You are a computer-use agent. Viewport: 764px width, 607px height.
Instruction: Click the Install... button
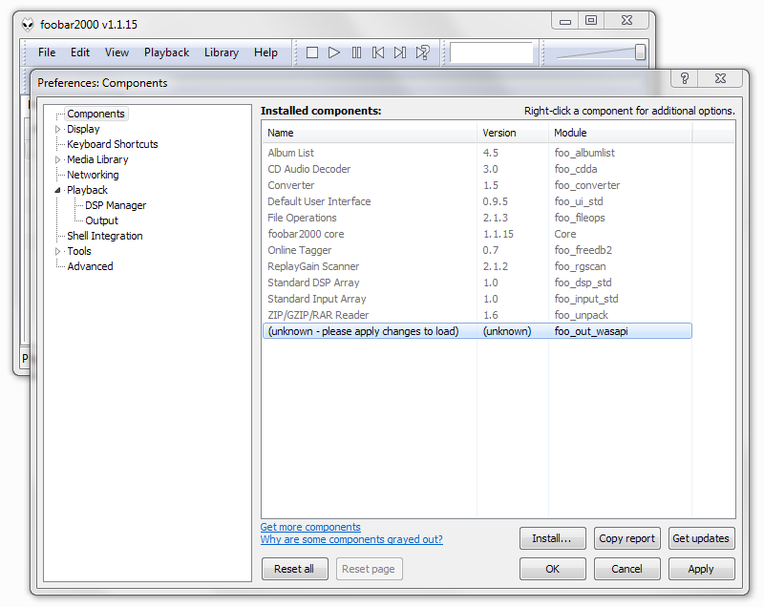[551, 538]
